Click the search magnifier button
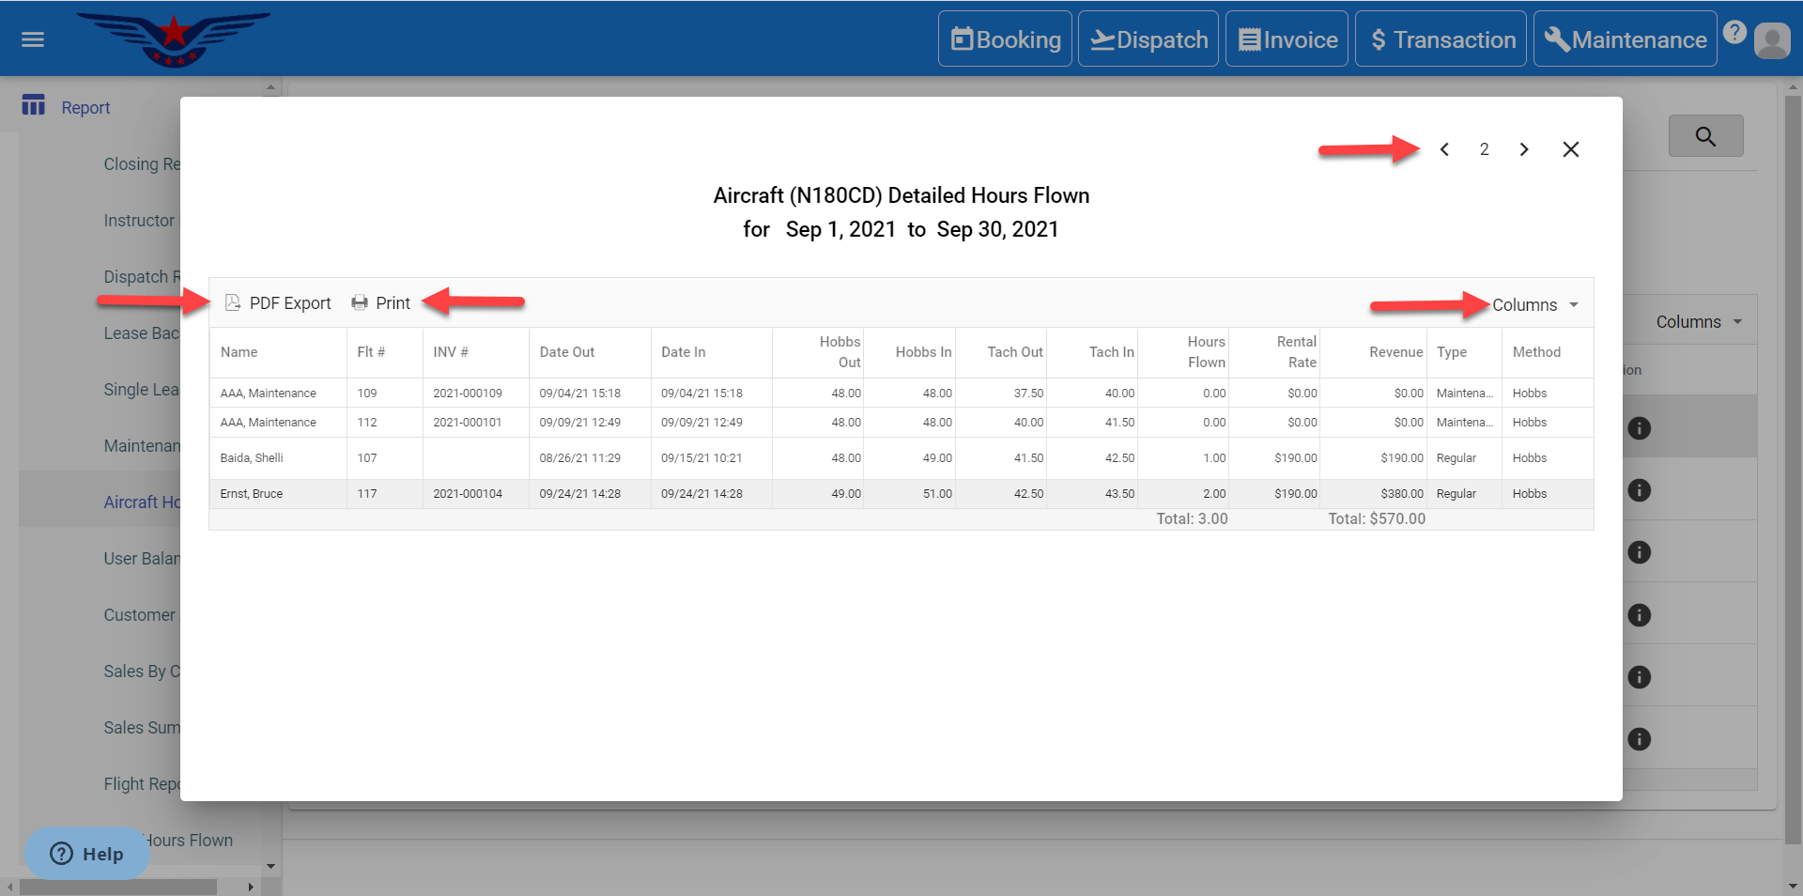Screen dimensions: 1803x896 1705,136
